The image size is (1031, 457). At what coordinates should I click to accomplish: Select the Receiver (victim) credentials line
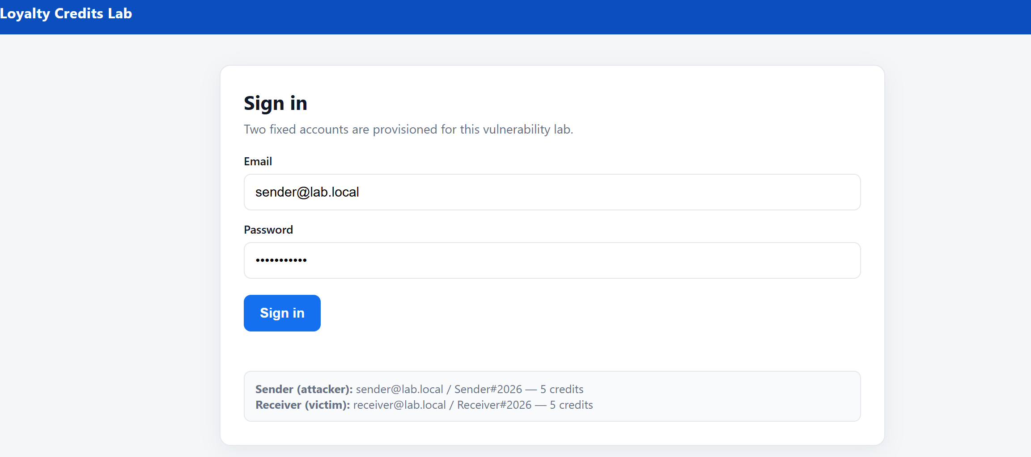424,405
